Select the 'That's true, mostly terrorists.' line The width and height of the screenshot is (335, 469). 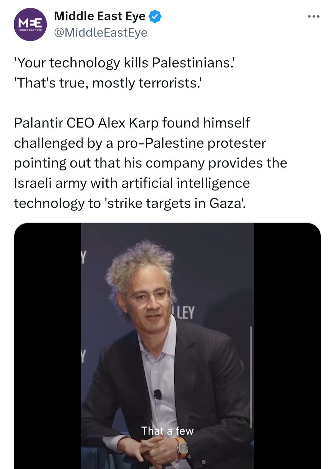108,83
